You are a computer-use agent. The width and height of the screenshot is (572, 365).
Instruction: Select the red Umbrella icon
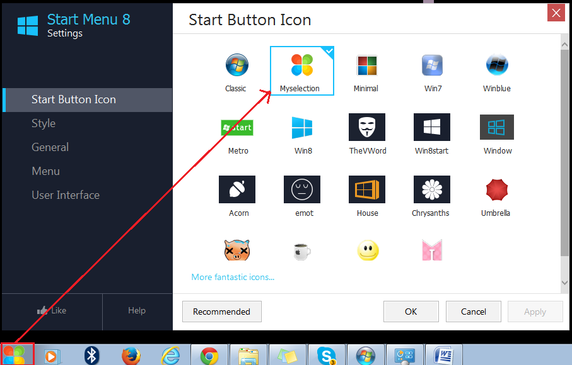point(497,189)
